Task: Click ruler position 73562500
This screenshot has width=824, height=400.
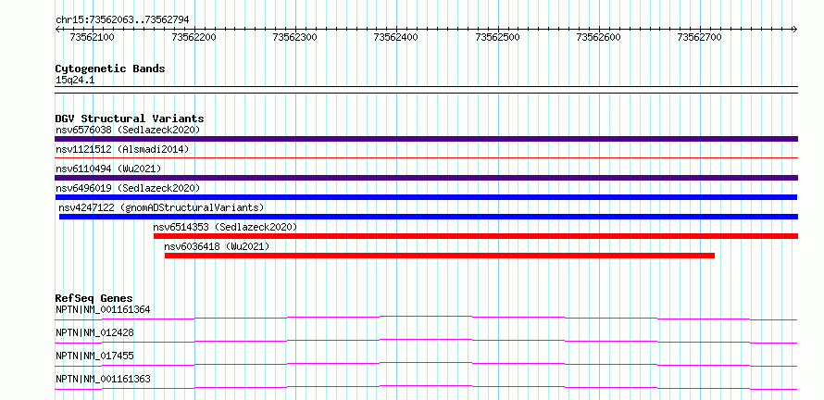Action: click(x=497, y=37)
